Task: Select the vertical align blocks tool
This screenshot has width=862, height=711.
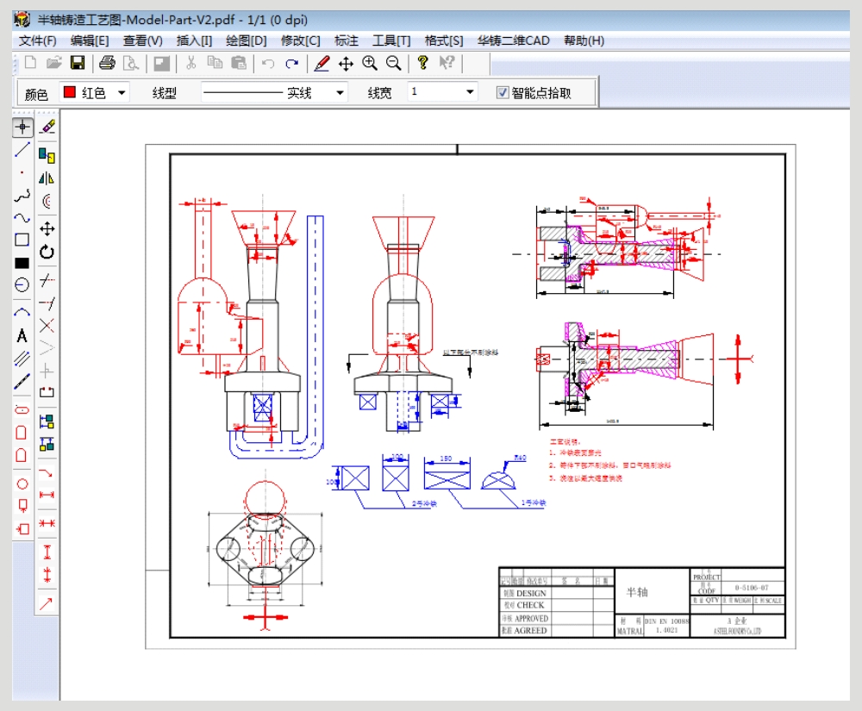Action: [47, 444]
